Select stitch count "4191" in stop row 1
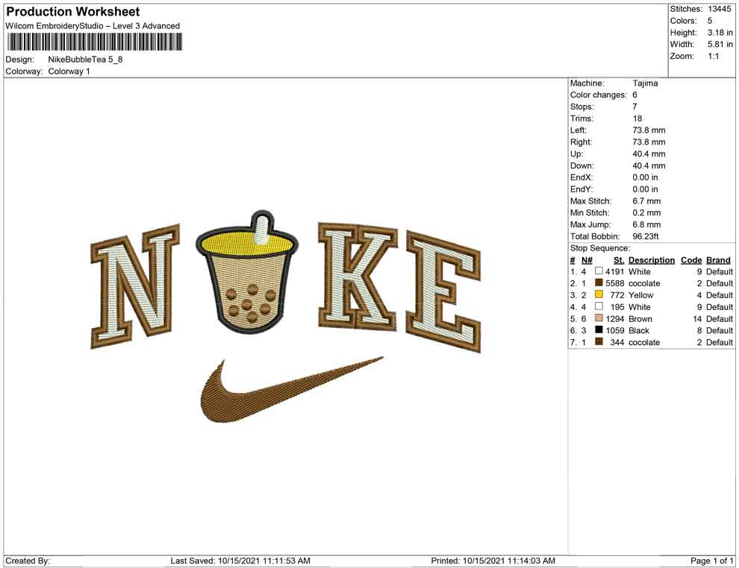739x568 pixels. pos(615,271)
